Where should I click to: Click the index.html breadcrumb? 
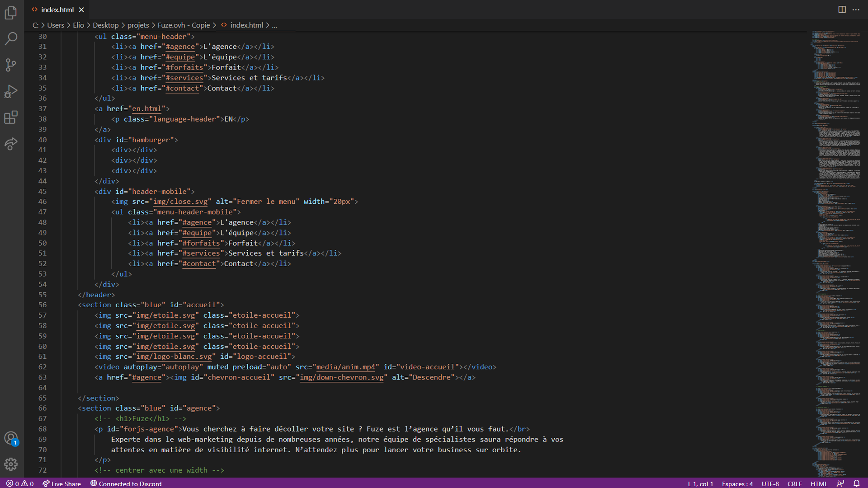point(242,25)
